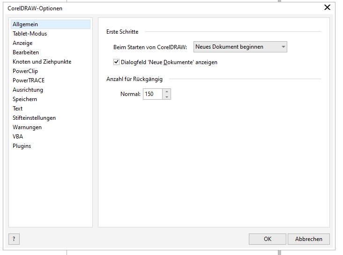Click the OK button
Screen dimensions: 343x255
267,239
